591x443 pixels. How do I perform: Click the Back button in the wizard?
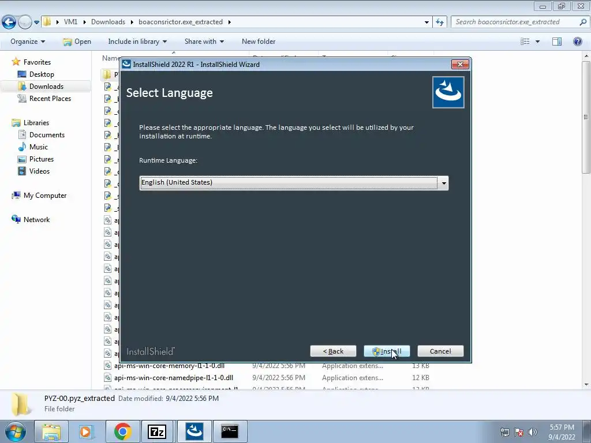(333, 351)
